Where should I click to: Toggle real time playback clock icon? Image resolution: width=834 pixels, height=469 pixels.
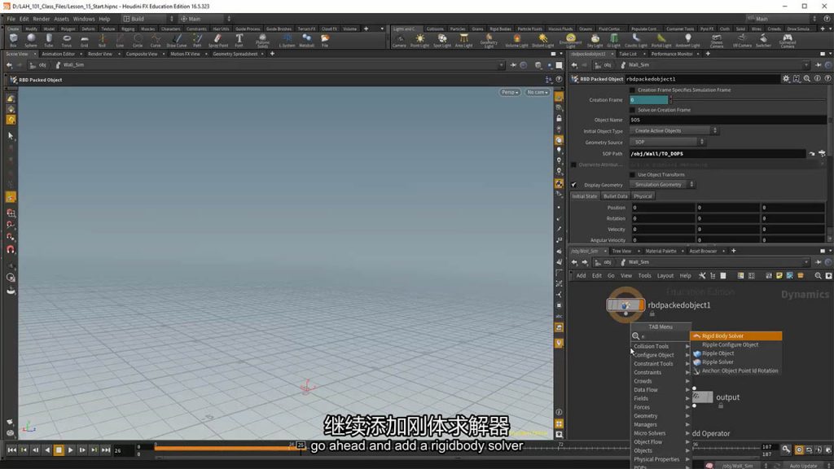pos(799,449)
